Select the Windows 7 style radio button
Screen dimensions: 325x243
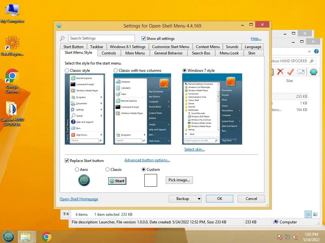[184, 71]
